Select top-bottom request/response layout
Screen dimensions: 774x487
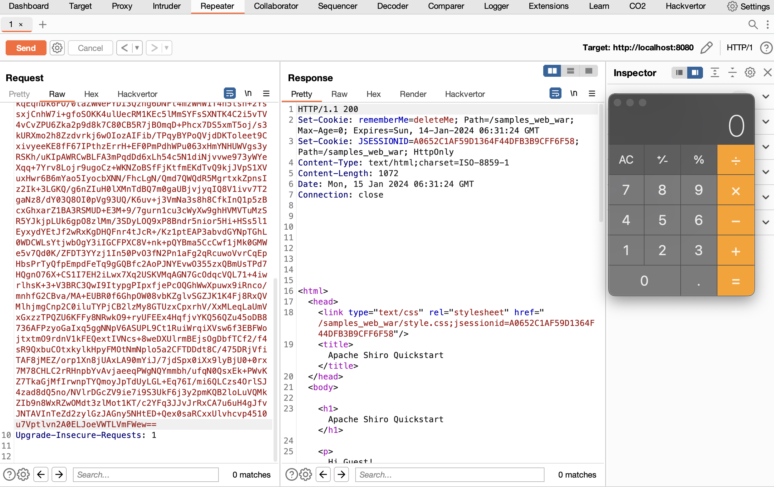(x=571, y=71)
